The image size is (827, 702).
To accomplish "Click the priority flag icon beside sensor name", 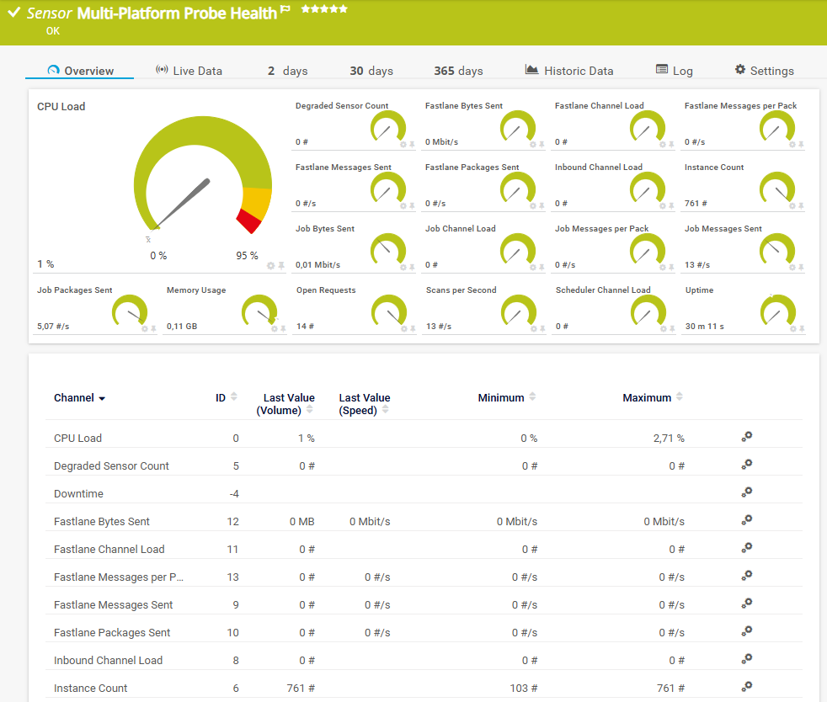I will pos(285,10).
